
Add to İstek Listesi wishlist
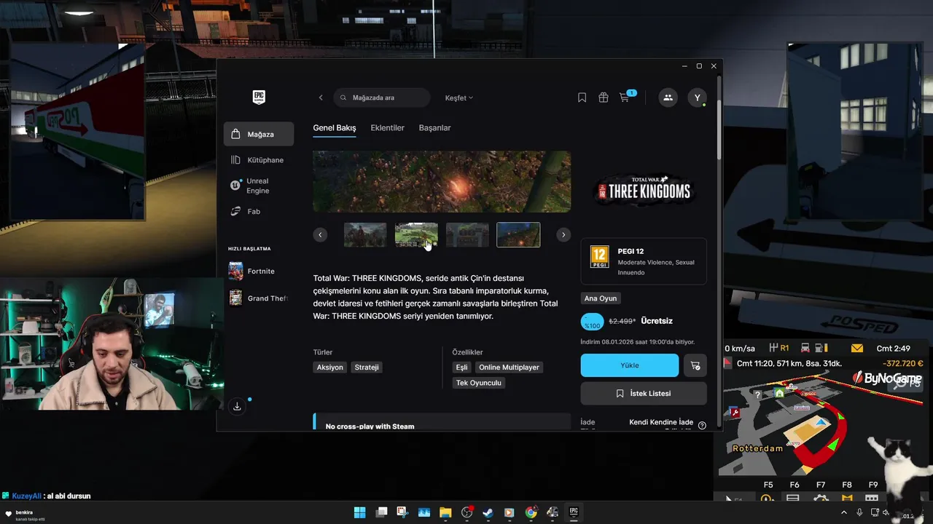[644, 394]
